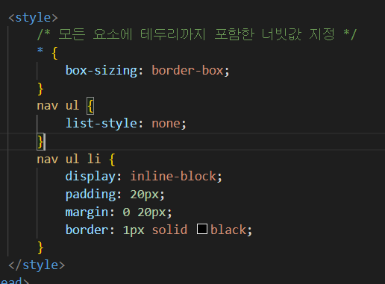Click the opening <style> tag
The height and width of the screenshot is (284, 385).
point(33,18)
